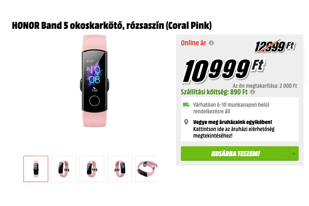Image resolution: width=309 pixels, height=206 pixels.
Task: Add product with Kosárba teszem! button
Action: [235, 154]
